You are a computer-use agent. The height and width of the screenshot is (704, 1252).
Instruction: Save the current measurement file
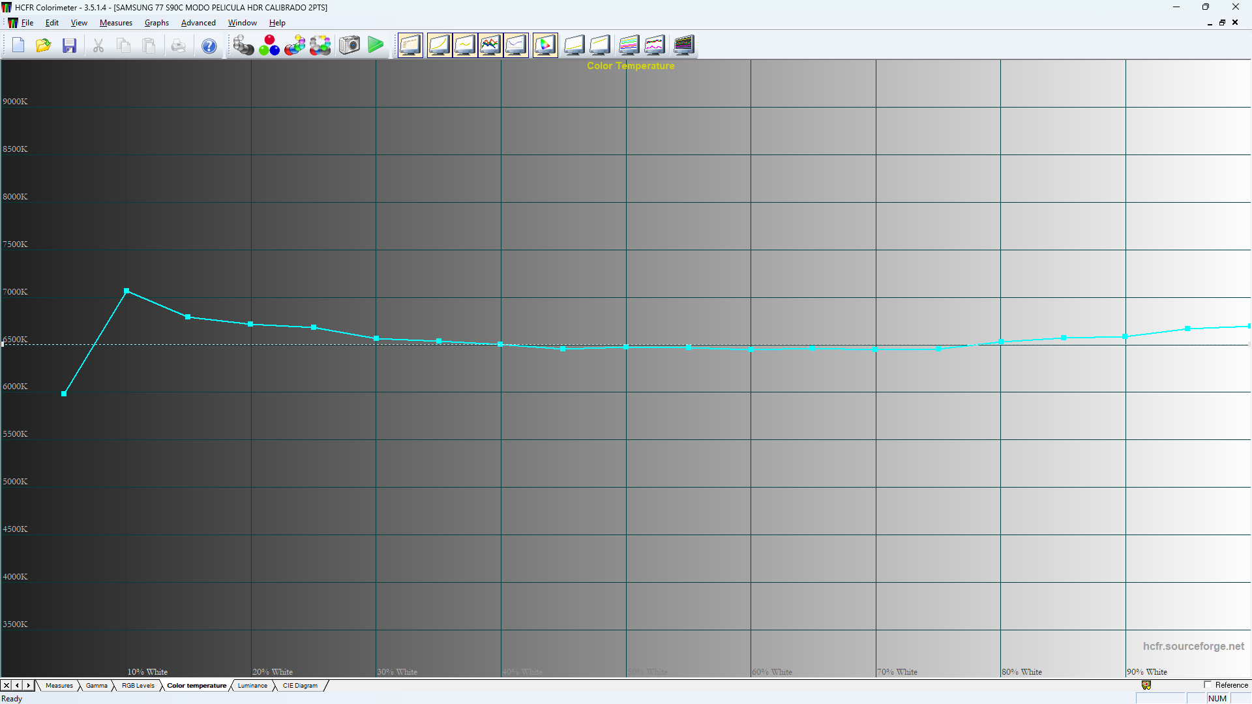69,45
